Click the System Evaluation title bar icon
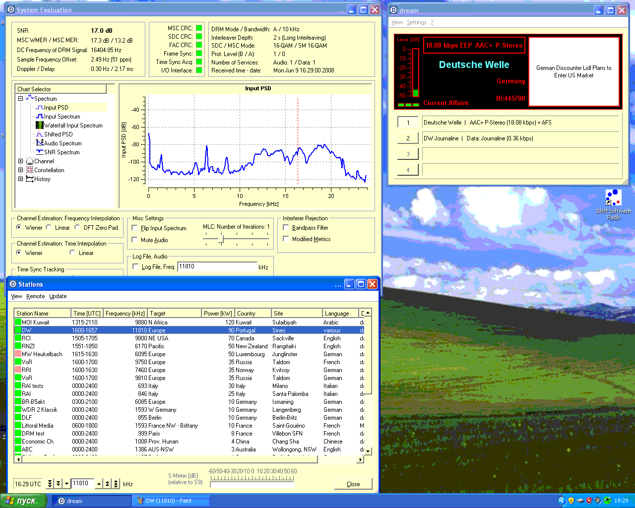This screenshot has width=635, height=508. pyautogui.click(x=11, y=9)
